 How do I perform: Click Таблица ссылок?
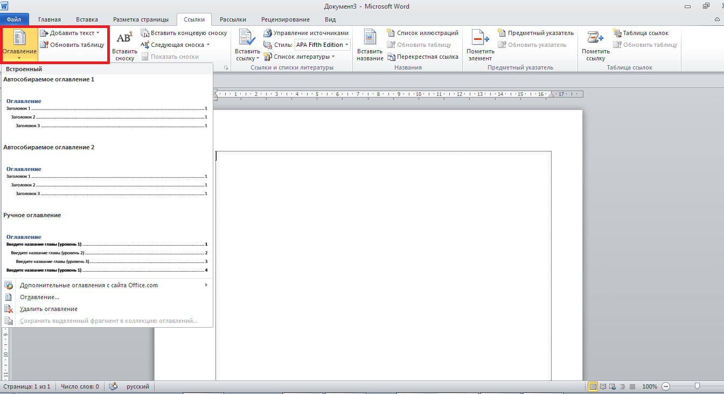click(641, 33)
